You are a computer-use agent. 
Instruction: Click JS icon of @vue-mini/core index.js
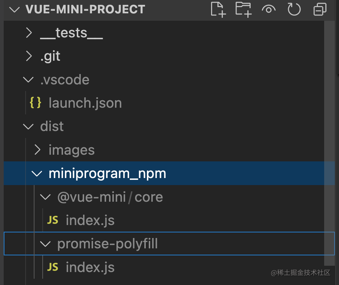click(53, 220)
